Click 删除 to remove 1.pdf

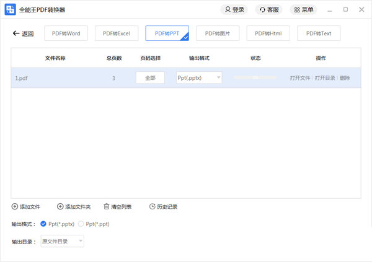tap(345, 78)
